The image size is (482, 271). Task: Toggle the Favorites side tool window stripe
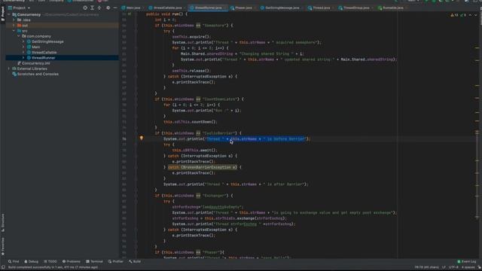coord(3,246)
